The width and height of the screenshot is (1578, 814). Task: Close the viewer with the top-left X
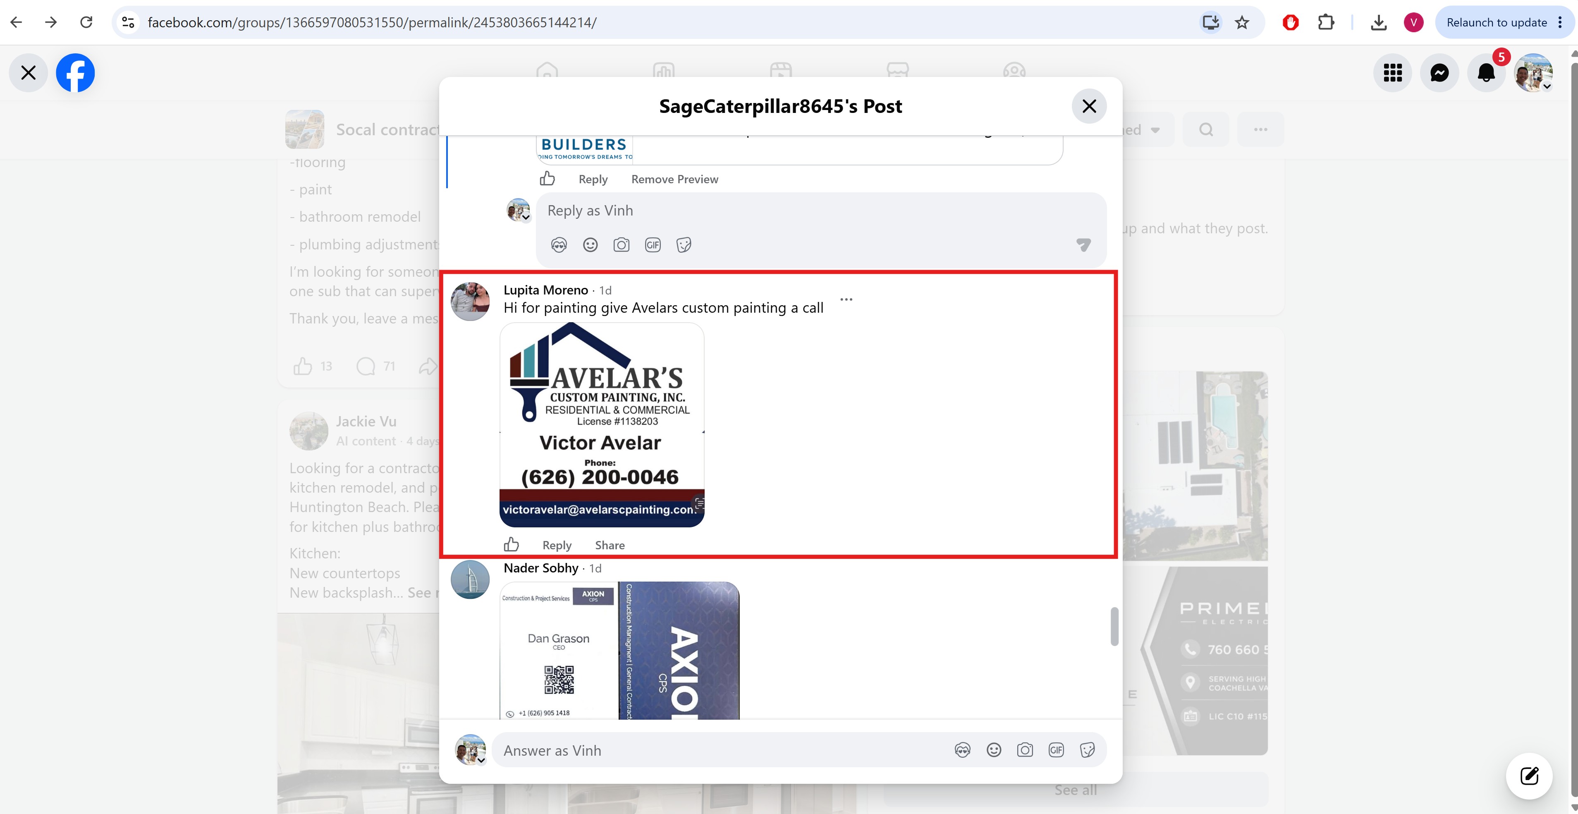point(28,73)
